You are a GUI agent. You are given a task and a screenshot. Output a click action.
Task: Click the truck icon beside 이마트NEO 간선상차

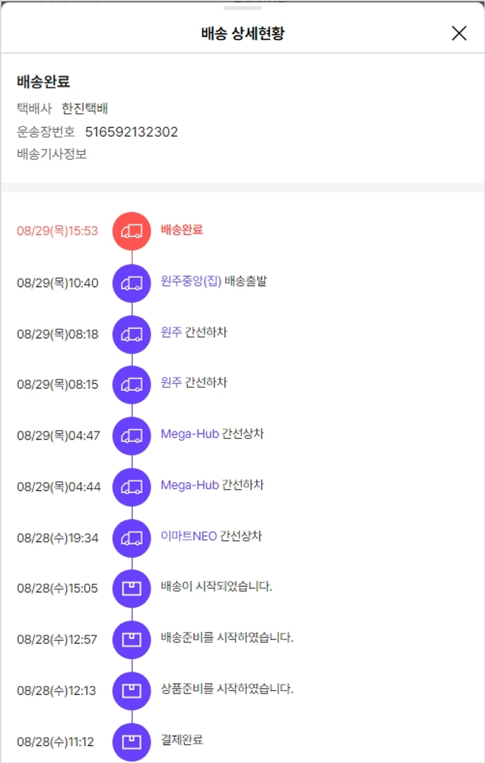pos(132,538)
